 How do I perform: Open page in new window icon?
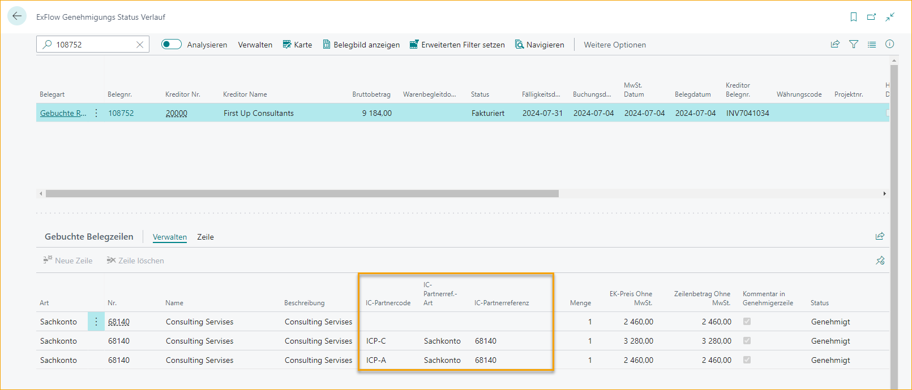872,17
